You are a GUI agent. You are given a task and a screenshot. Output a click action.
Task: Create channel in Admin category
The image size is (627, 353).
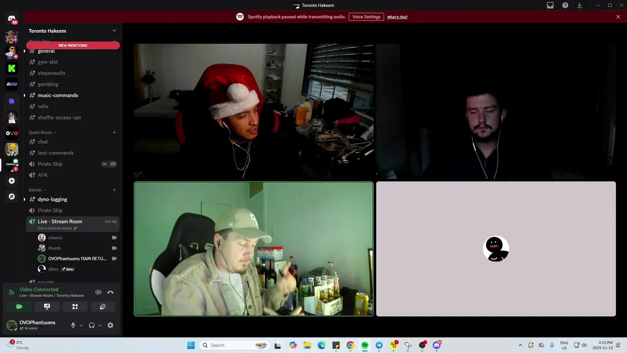click(x=114, y=190)
